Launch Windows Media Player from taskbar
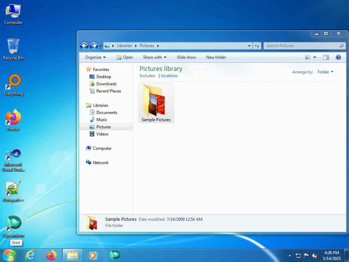349x262 pixels. (93, 255)
